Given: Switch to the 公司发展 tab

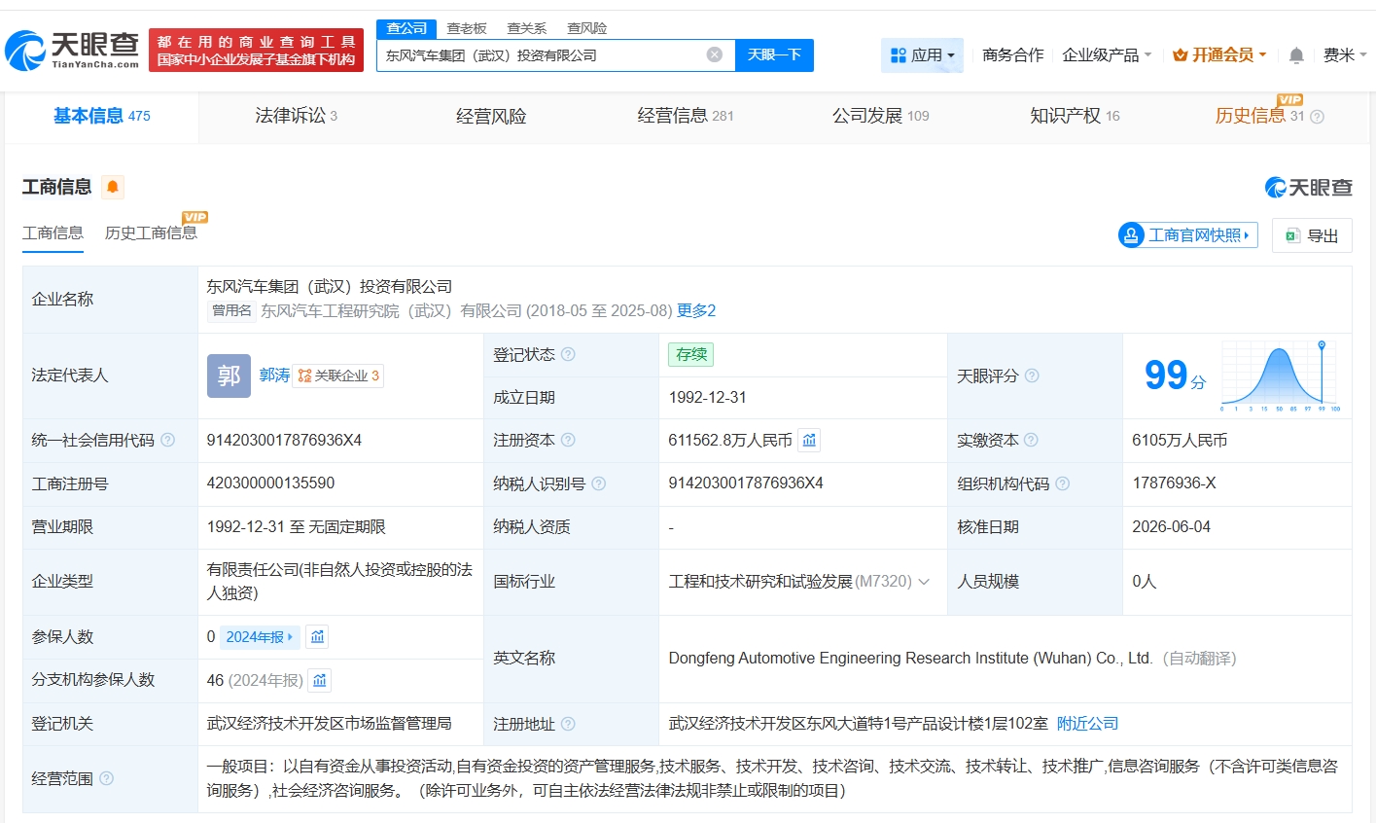Looking at the screenshot, I should coord(881,116).
